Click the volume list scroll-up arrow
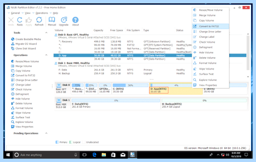This screenshot has height=162, width=256. coord(248,34)
